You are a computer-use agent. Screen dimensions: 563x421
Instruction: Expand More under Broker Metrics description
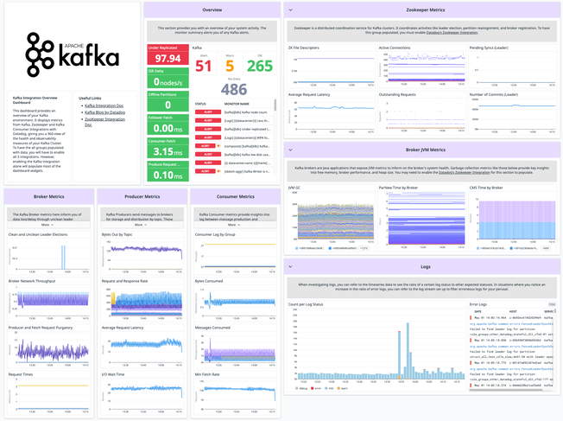47,223
